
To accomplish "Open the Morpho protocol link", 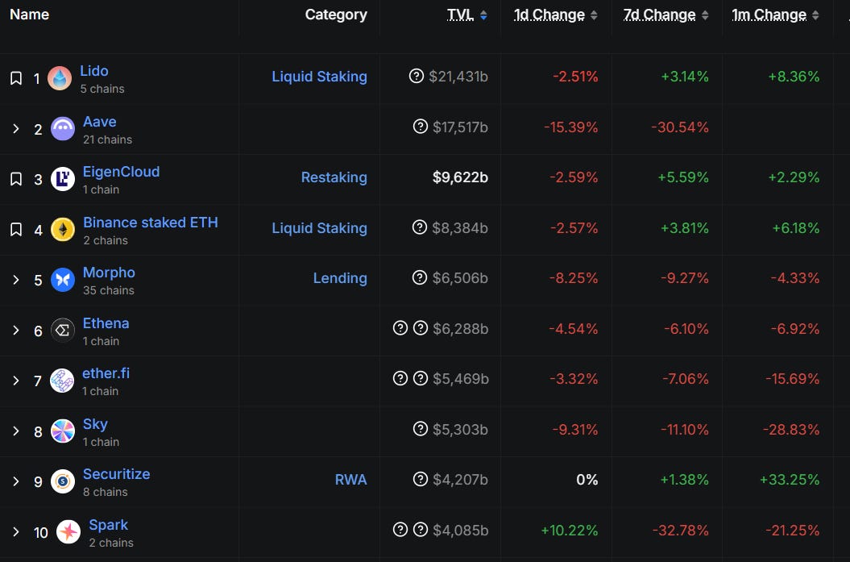I will pyautogui.click(x=109, y=273).
